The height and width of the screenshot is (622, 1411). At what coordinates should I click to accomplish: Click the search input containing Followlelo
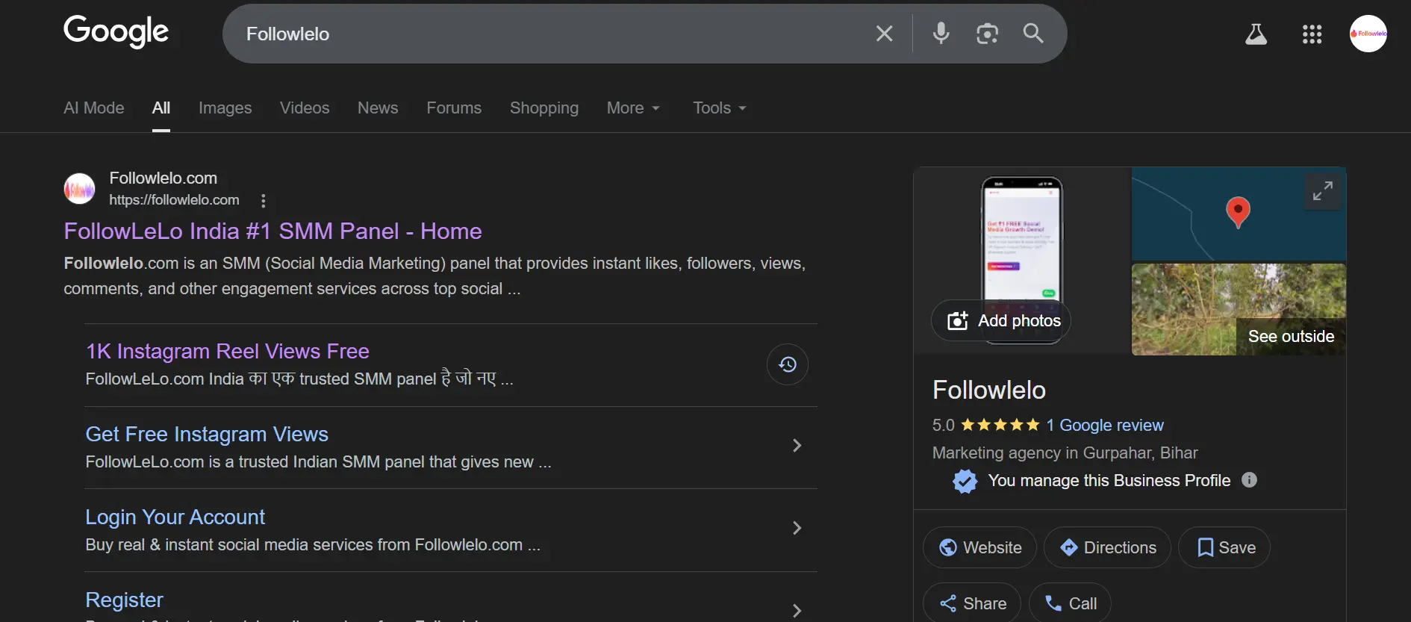[552, 34]
